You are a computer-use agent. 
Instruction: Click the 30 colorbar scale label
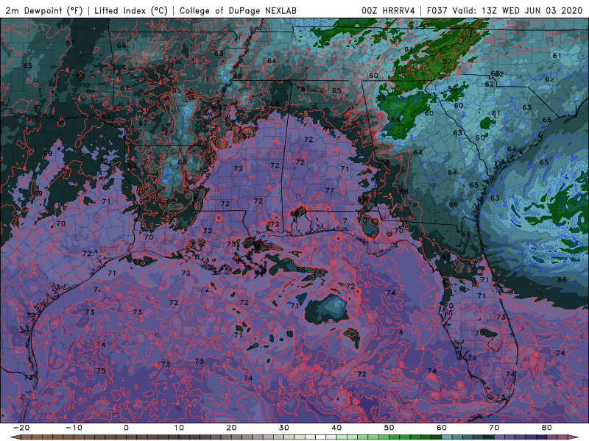284,428
